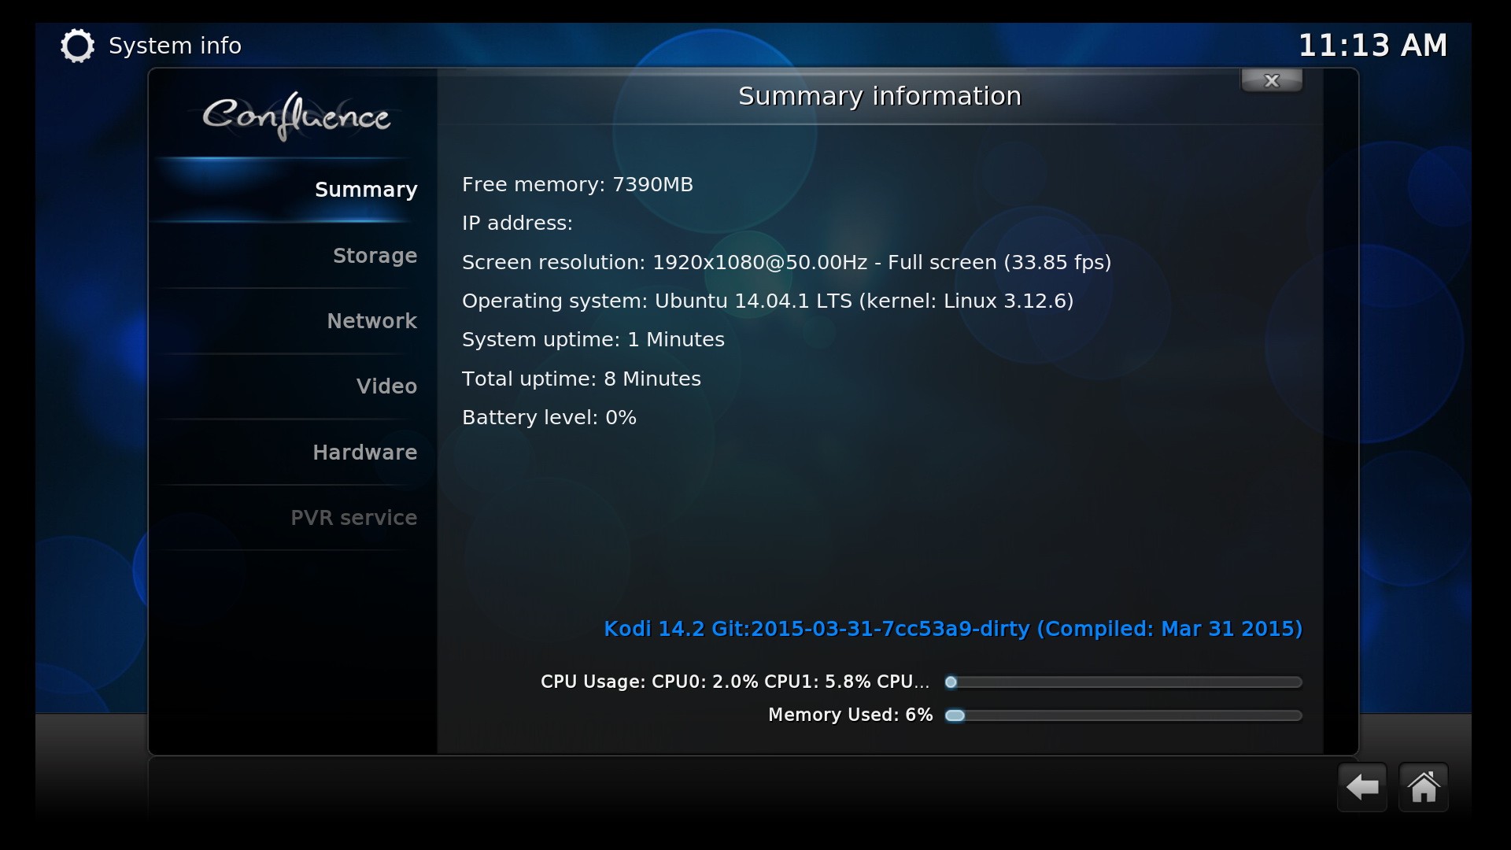1511x850 pixels.
Task: Click System uptime: 1 Minutes
Action: pyautogui.click(x=593, y=339)
